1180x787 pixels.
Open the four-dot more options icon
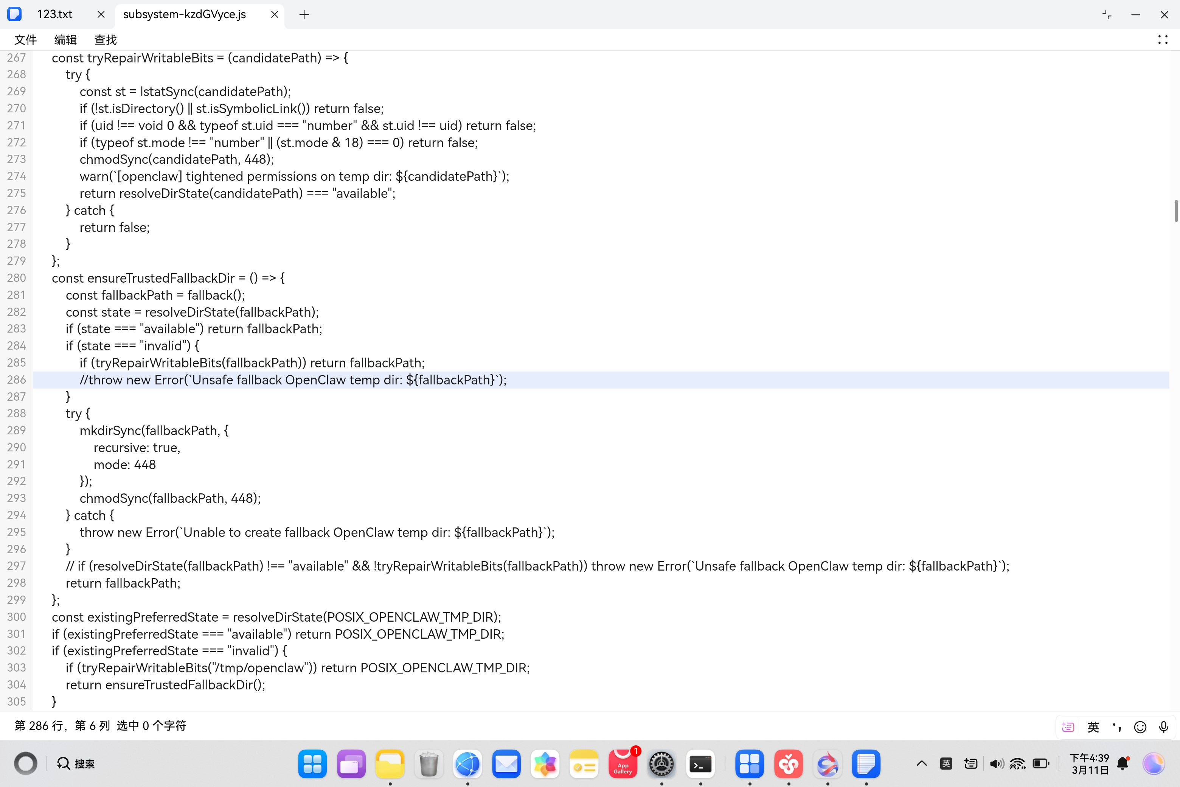pos(1163,40)
